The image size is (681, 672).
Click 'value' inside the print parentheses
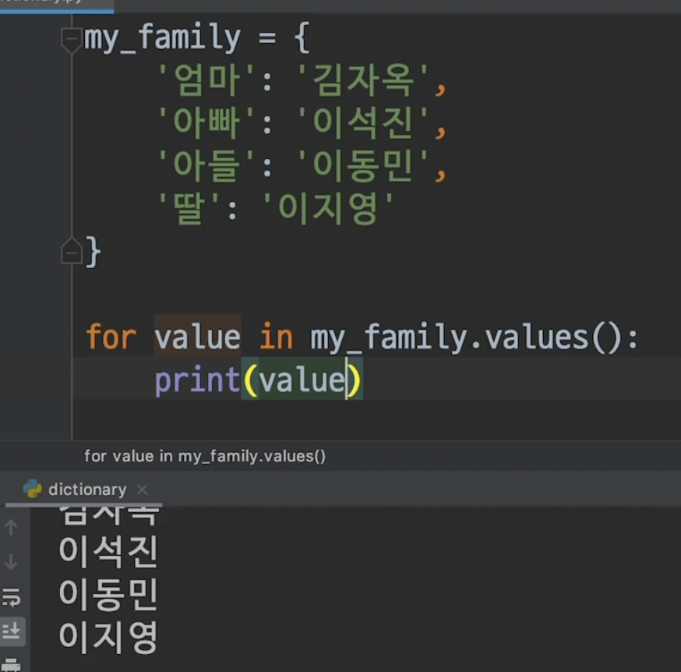302,380
